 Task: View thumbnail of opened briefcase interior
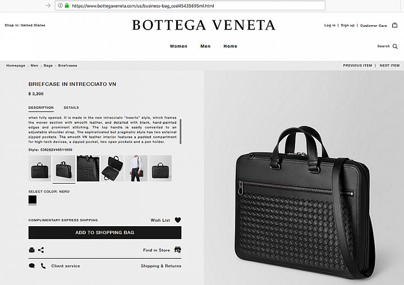[112, 168]
